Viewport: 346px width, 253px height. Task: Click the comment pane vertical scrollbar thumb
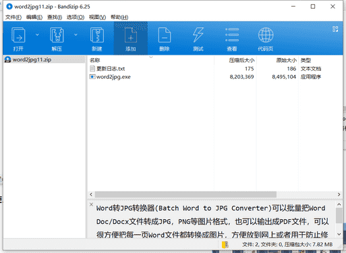point(339,215)
